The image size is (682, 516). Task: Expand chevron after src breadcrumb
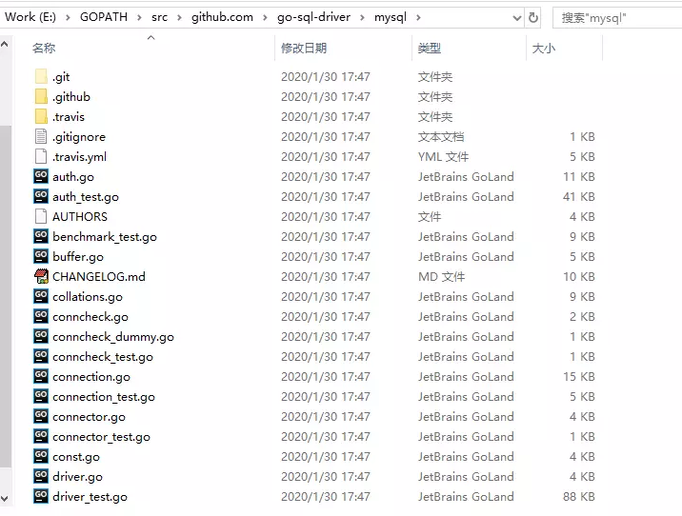click(x=179, y=18)
